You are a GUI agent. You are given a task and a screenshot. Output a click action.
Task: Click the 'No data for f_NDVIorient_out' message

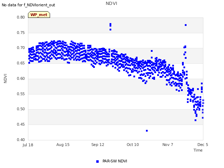pyautogui.click(x=28, y=5)
